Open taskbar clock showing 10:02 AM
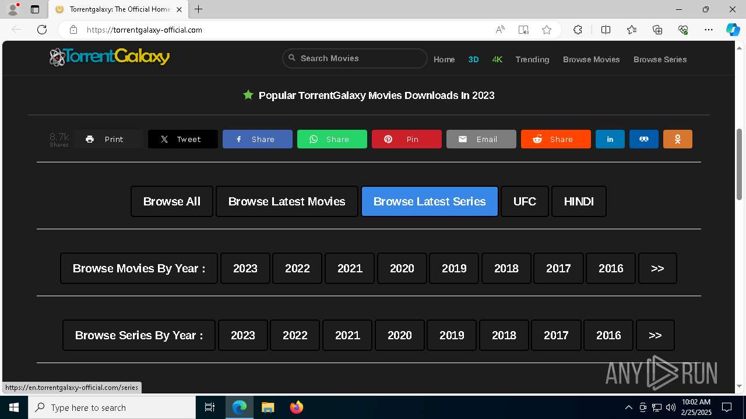This screenshot has width=746, height=419. (696, 407)
